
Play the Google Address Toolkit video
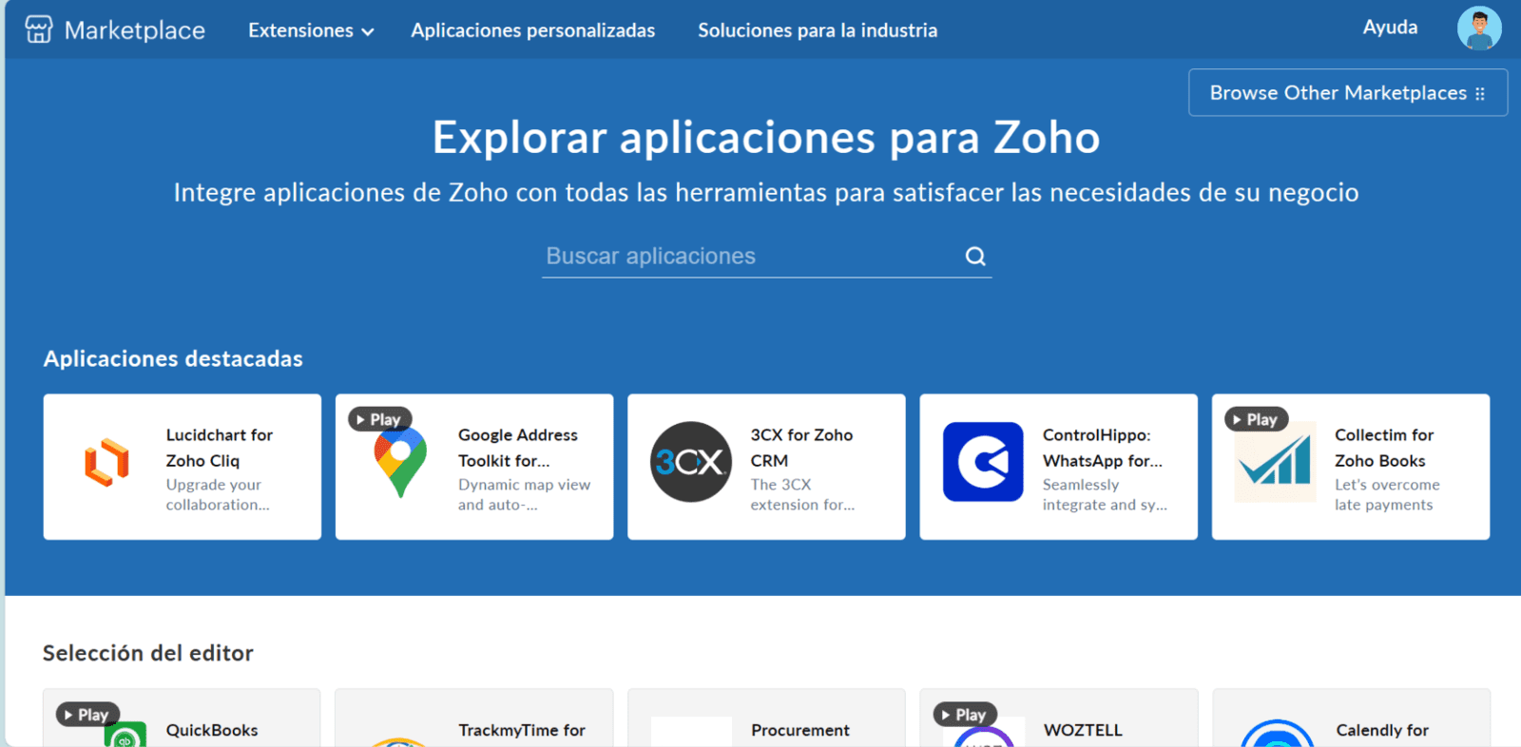tap(378, 419)
